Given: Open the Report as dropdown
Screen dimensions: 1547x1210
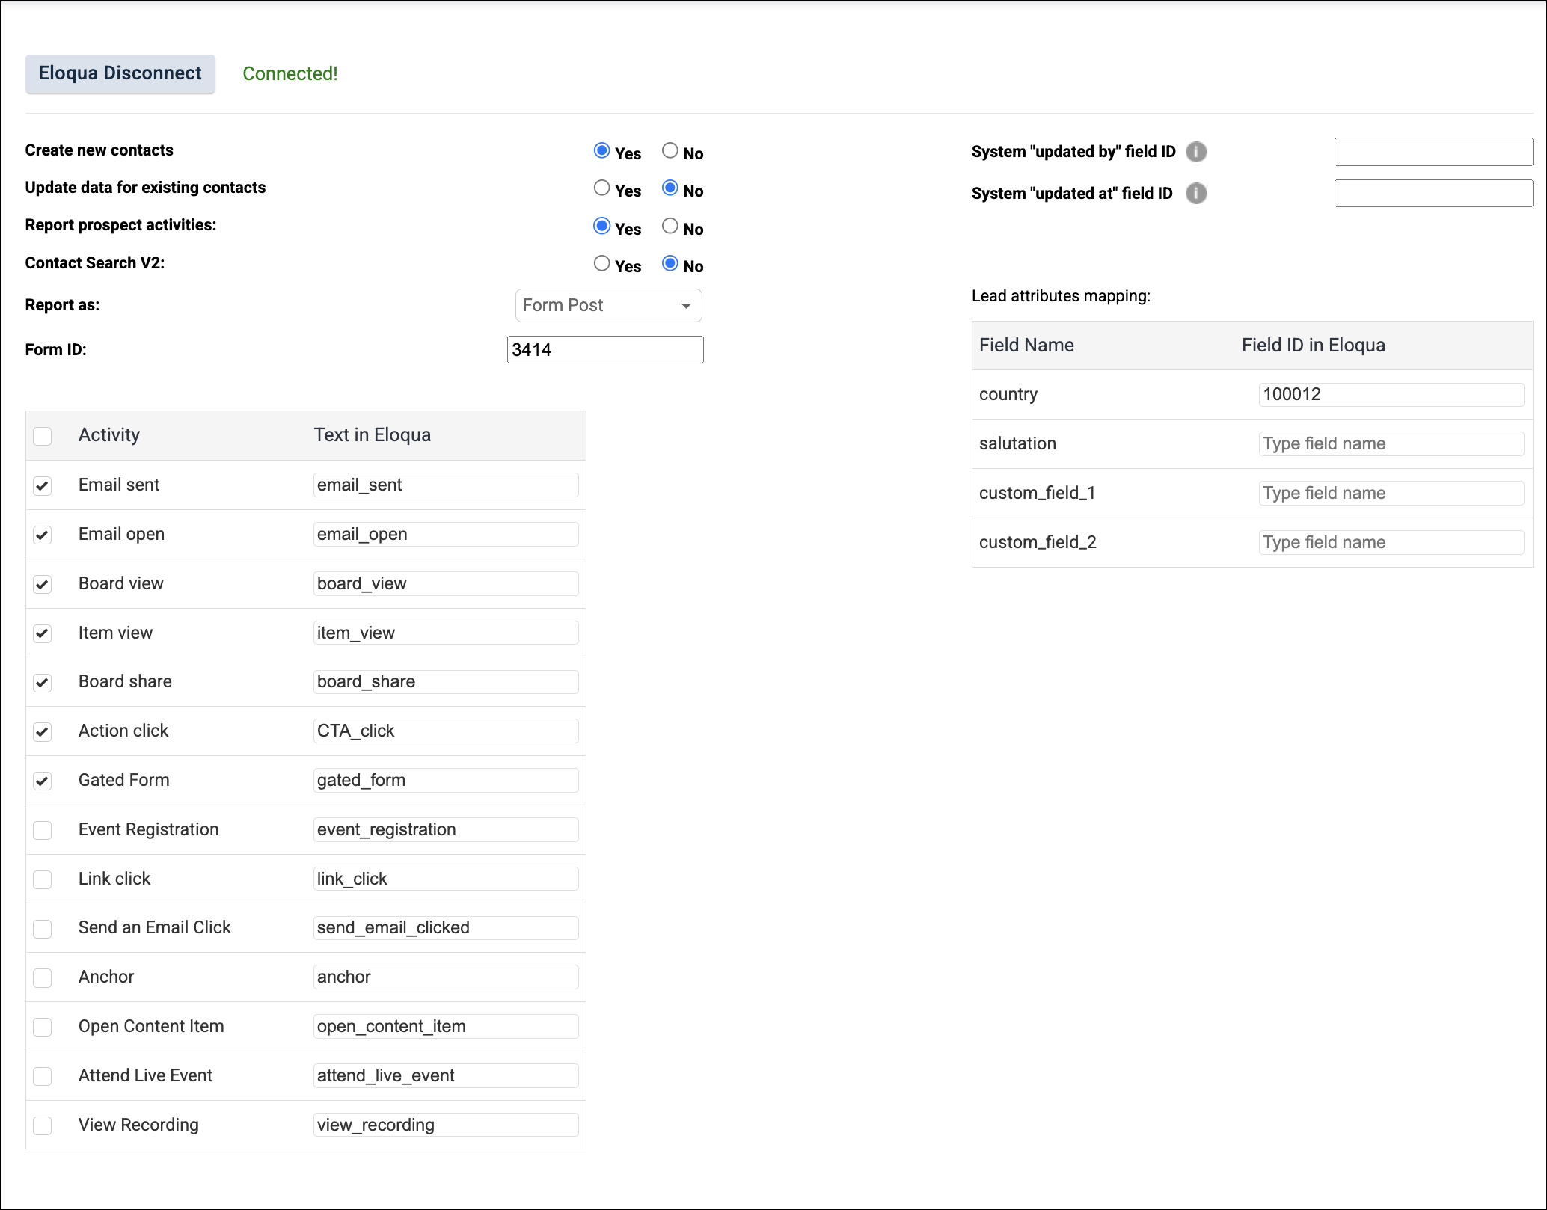Looking at the screenshot, I should click(x=608, y=305).
